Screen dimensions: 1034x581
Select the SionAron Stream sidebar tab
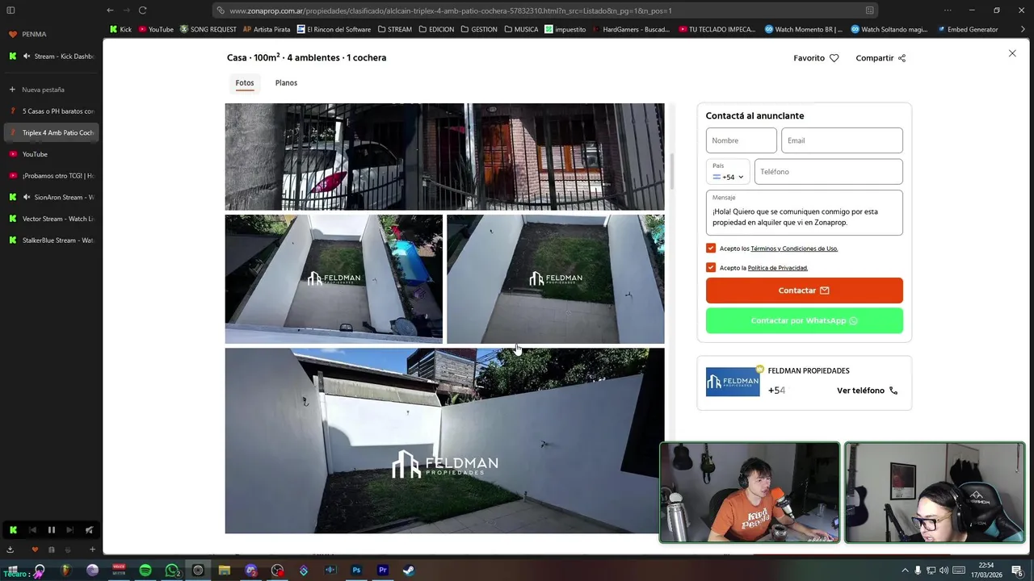[x=51, y=197]
